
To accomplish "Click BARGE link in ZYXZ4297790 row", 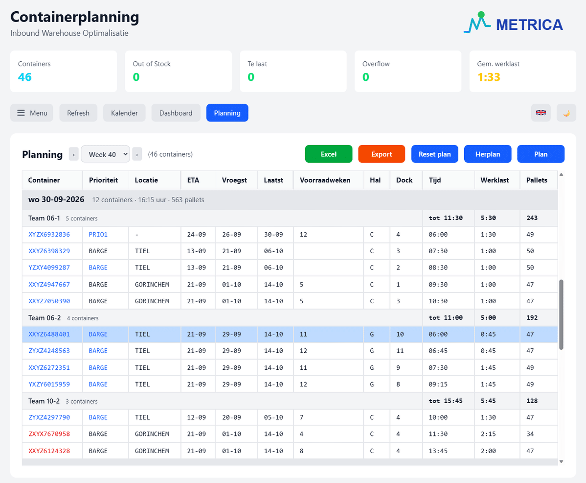I will [x=98, y=417].
